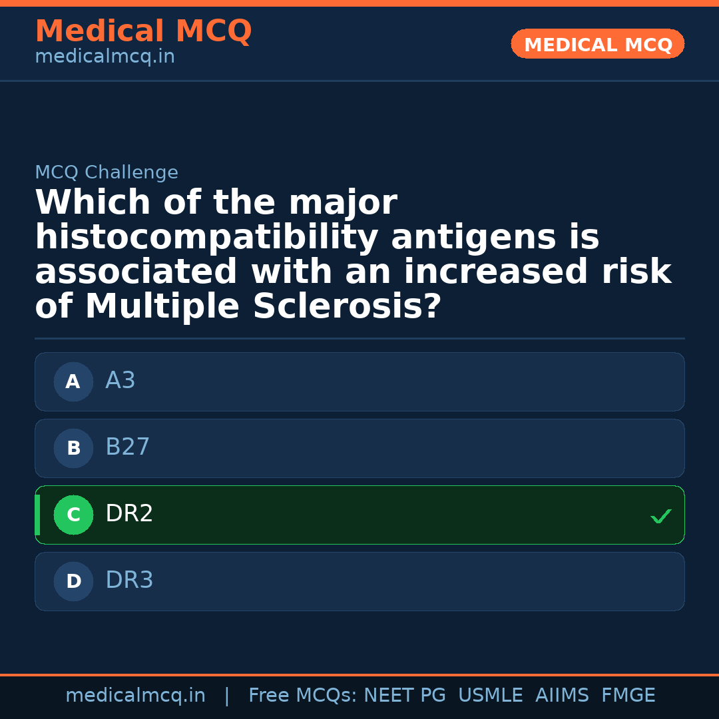Open medicalmcq.in link in the footer
Image resolution: width=719 pixels, height=719 pixels.
[x=135, y=696]
